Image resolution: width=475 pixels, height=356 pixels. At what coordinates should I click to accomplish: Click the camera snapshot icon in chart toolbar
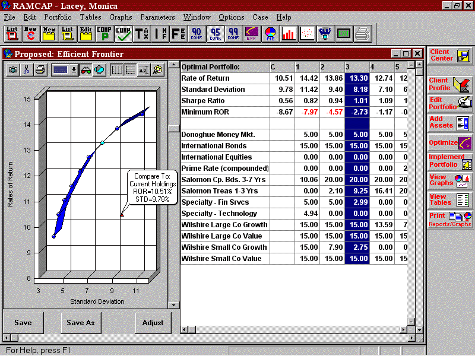[x=12, y=70]
